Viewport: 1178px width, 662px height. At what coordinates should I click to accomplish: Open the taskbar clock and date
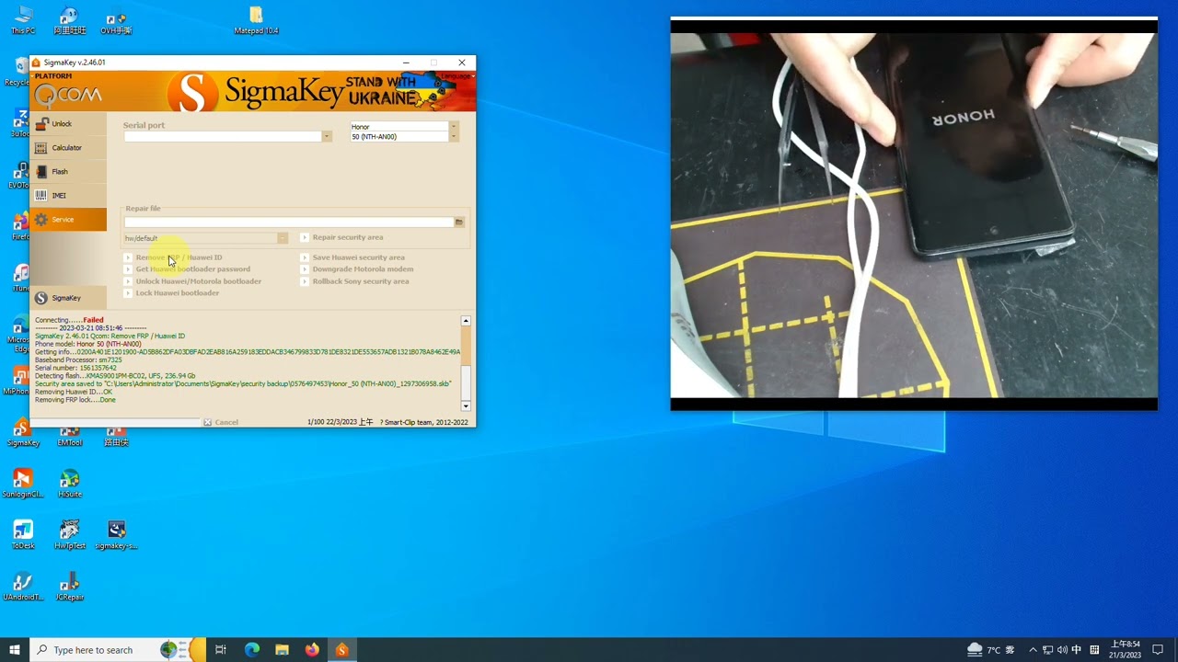click(1126, 650)
